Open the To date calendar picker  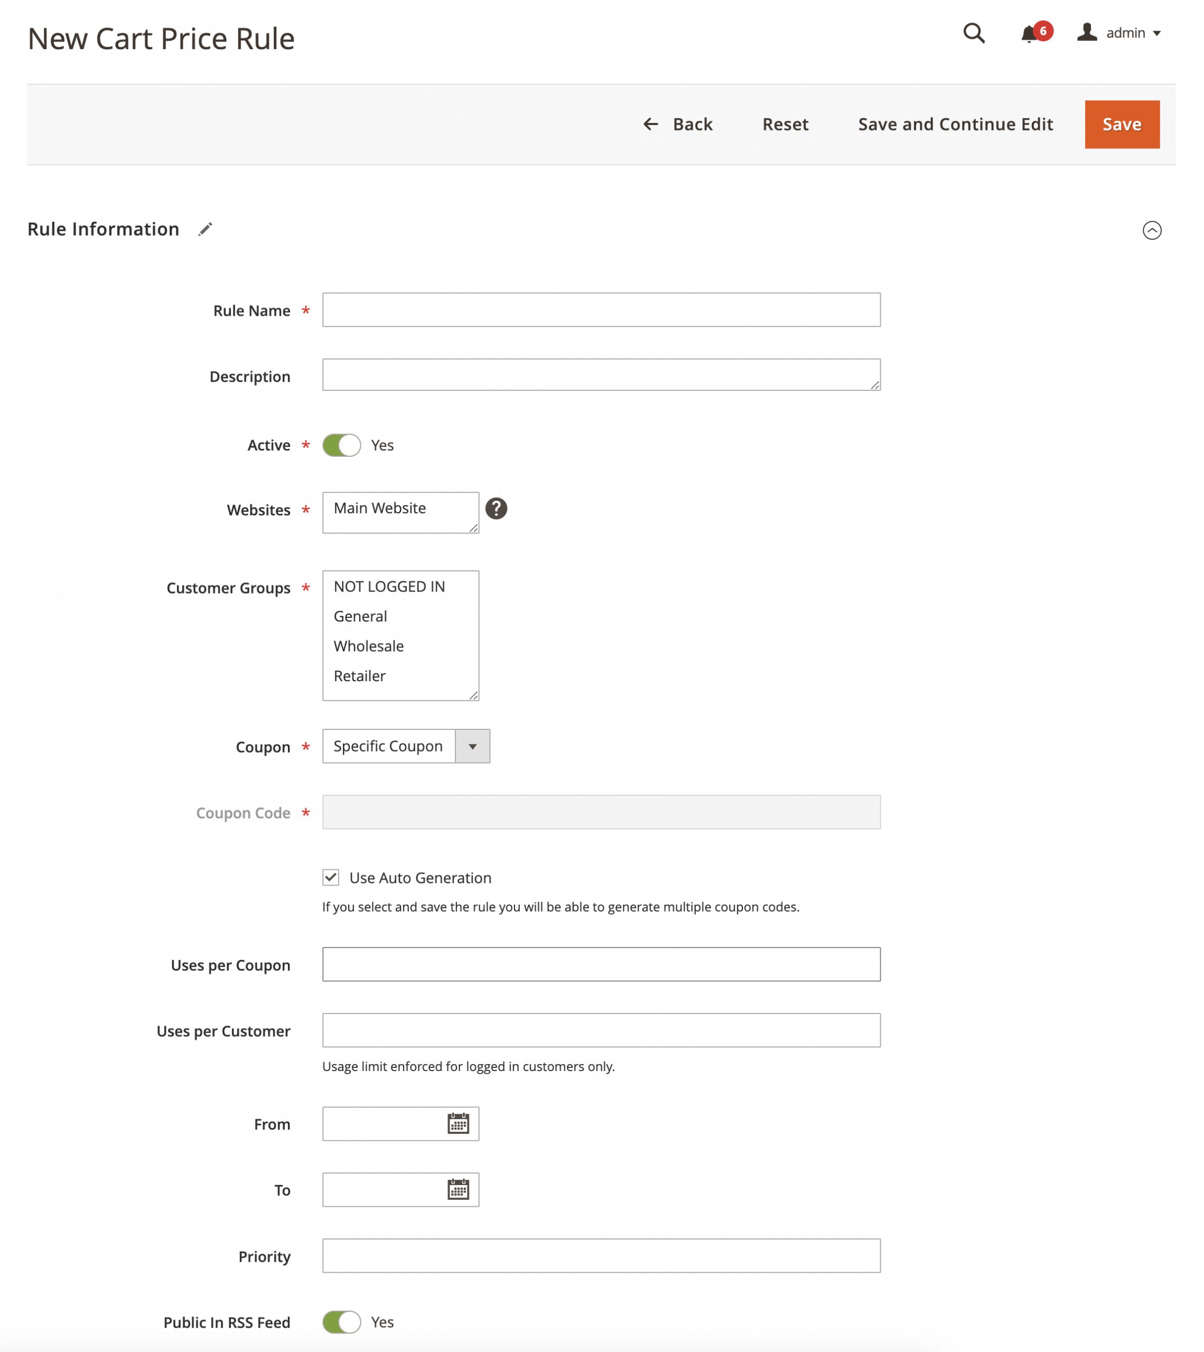[459, 1189]
